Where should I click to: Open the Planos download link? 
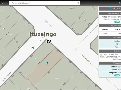[x=117, y=47]
